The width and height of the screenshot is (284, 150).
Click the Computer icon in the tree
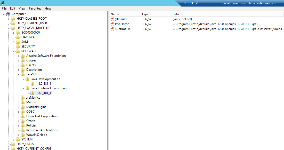8,14
